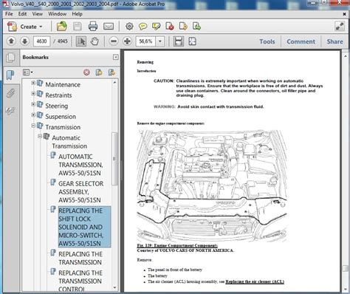
Task: Open the Create PDF menu
Action: 25,27
